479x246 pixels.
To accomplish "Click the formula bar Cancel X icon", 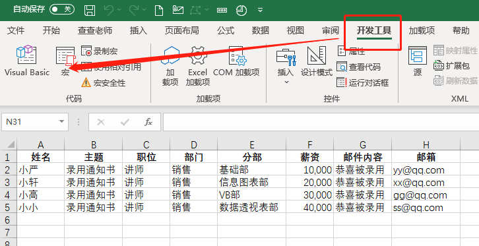I will point(101,123).
